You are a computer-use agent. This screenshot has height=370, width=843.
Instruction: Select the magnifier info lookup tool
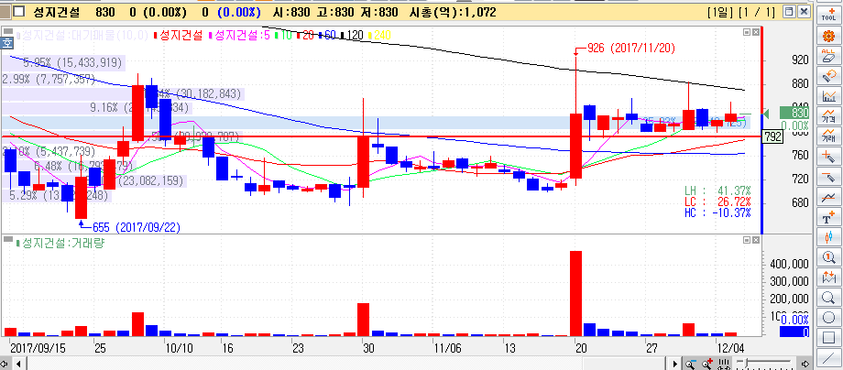829,257
